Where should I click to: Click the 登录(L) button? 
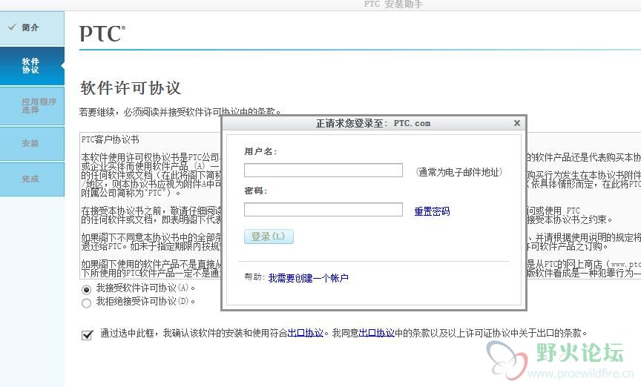pyautogui.click(x=269, y=236)
